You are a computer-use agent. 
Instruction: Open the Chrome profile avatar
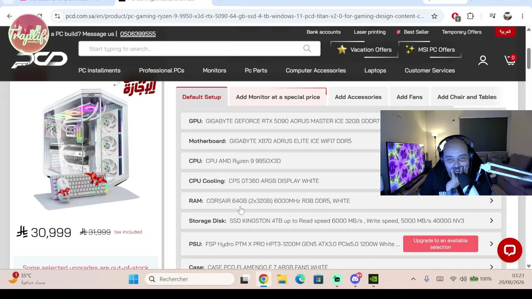point(507,16)
